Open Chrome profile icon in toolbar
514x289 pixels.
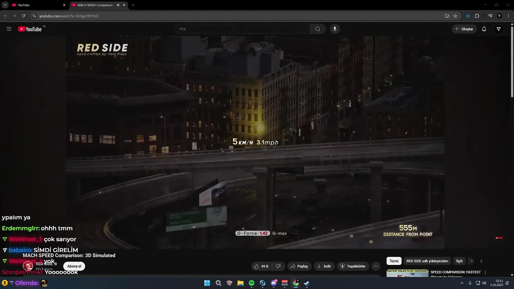point(500,16)
